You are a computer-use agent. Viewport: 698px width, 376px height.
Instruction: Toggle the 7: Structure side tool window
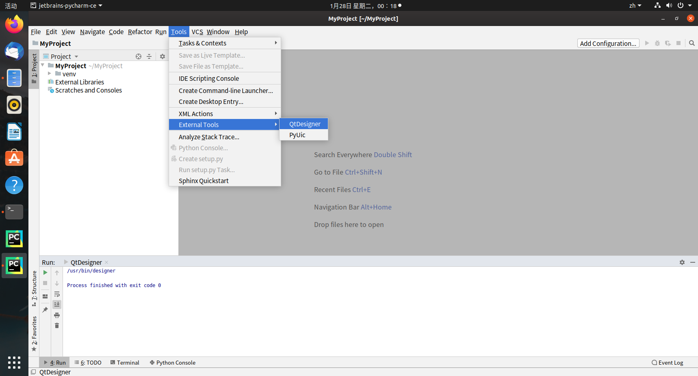tap(34, 288)
